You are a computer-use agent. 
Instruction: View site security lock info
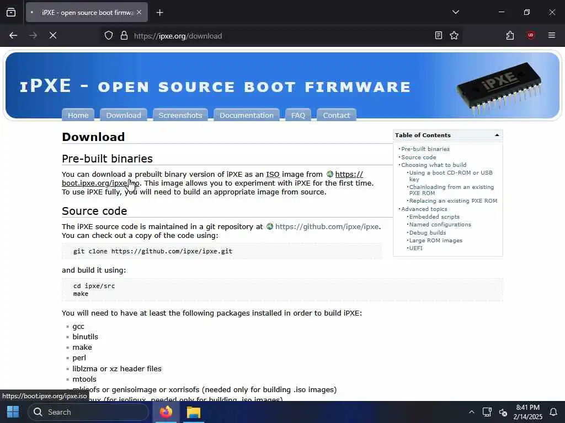124,36
